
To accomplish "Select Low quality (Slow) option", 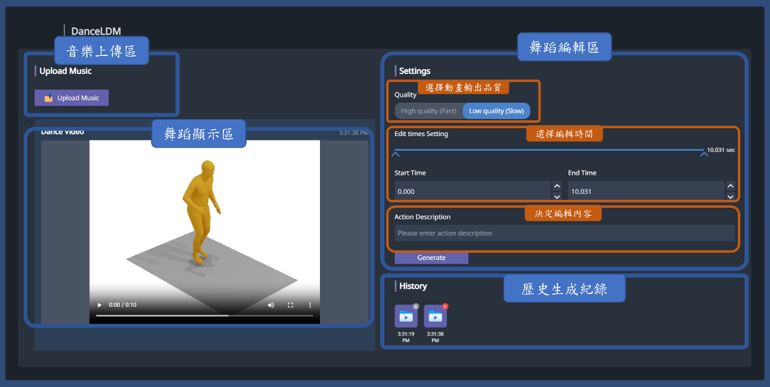I will click(x=496, y=111).
